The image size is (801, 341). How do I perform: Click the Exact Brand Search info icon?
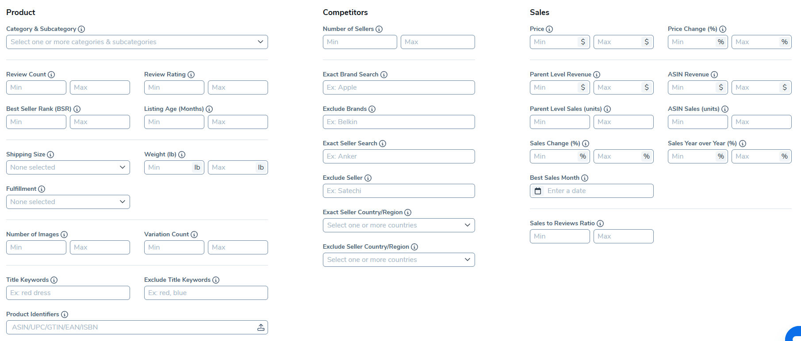384,75
